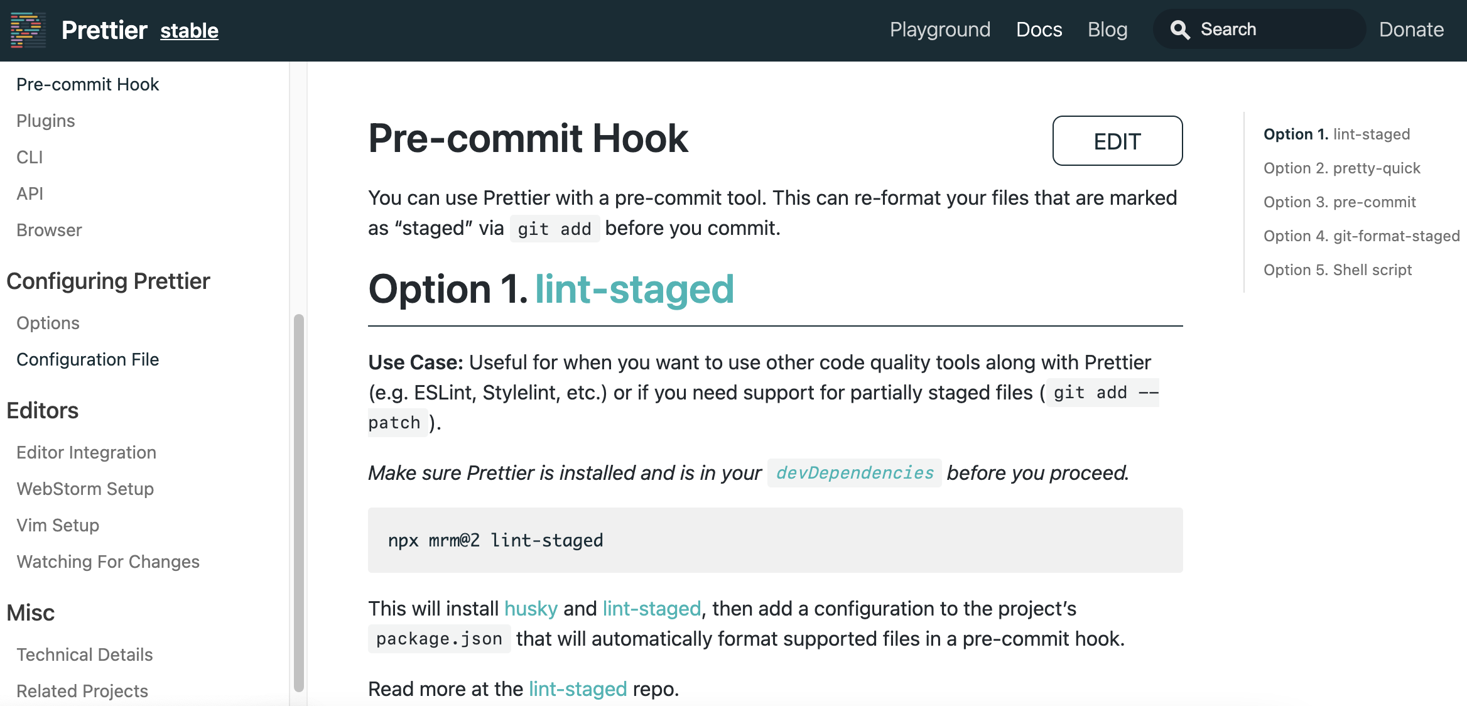The image size is (1467, 706).
Task: Open Watching For Changes page
Action: click(x=108, y=562)
